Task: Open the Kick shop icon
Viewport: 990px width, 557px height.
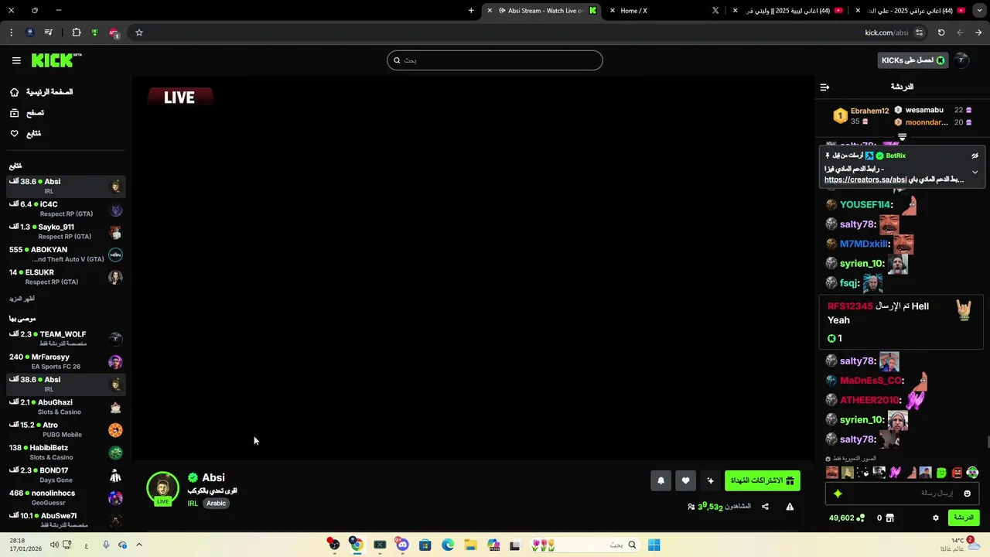Action: (890, 518)
